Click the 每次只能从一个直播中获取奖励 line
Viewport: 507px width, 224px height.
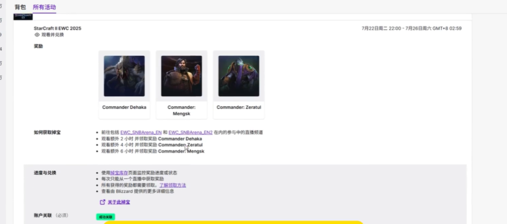[133, 179]
